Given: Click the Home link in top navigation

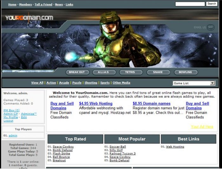Looking at the screenshot, I should coord(12,4).
